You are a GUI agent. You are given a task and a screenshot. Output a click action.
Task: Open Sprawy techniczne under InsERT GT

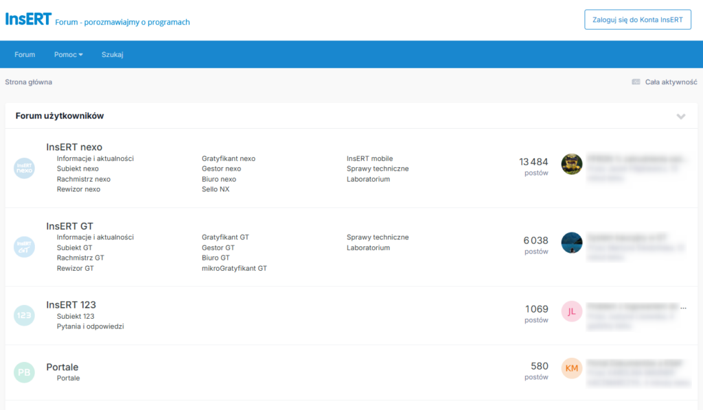click(x=378, y=237)
